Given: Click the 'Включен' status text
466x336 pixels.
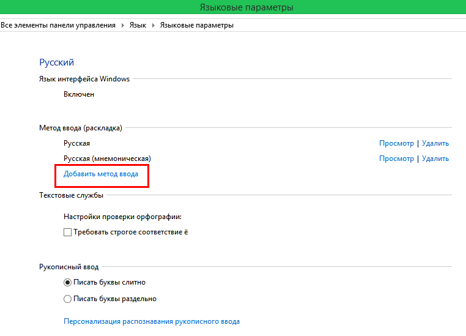Looking at the screenshot, I should pyautogui.click(x=79, y=94).
